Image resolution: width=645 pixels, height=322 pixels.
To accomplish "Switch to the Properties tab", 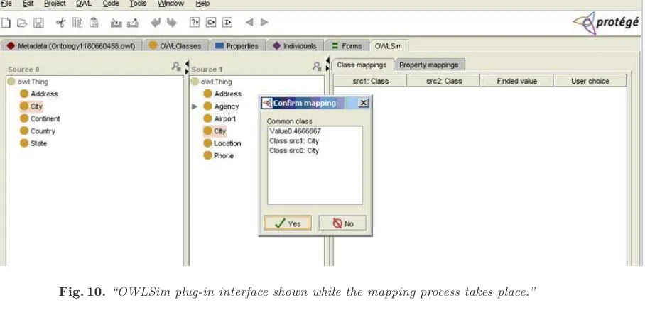I will (x=237, y=45).
